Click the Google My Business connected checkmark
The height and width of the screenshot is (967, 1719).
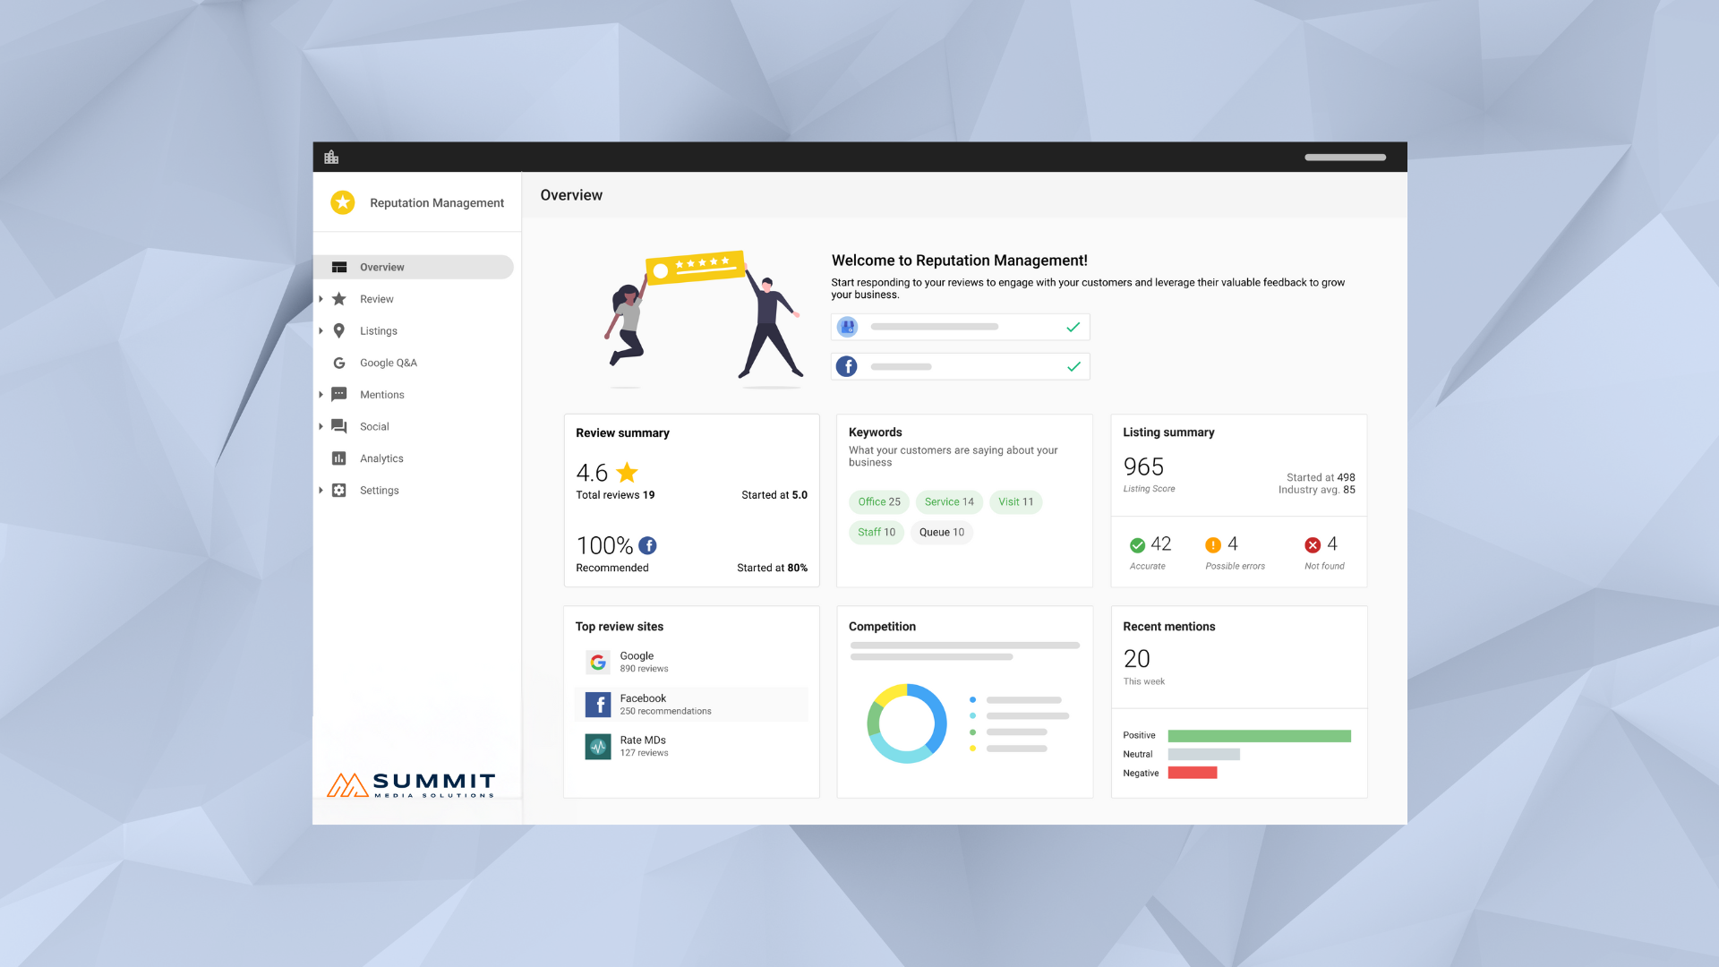1073,327
